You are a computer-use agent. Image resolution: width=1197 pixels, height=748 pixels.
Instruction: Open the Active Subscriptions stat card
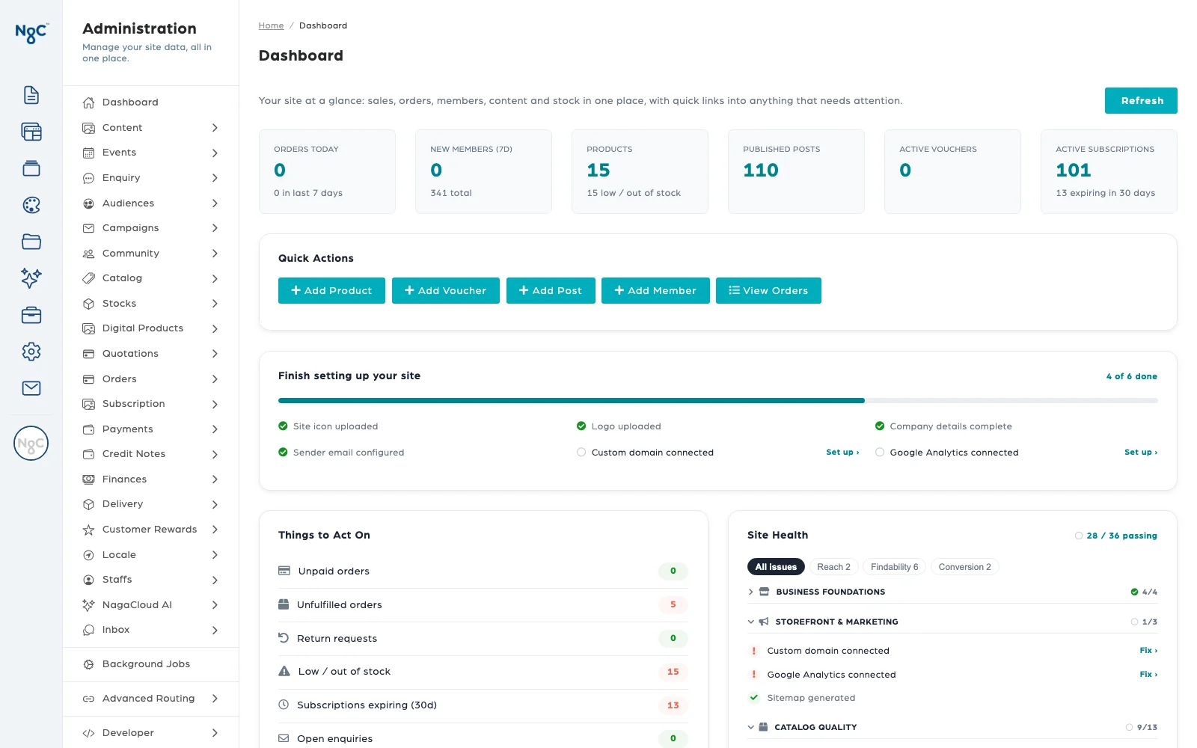coord(1109,172)
